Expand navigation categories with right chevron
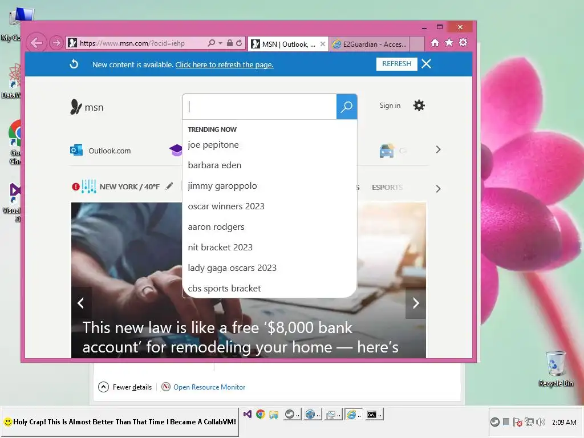584x438 pixels. [x=438, y=189]
